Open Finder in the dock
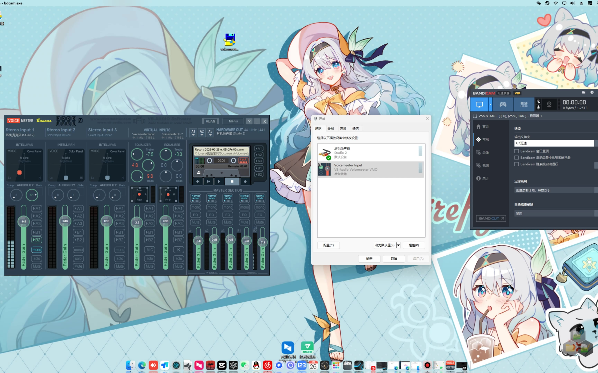This screenshot has width=598, height=373. tap(130, 365)
